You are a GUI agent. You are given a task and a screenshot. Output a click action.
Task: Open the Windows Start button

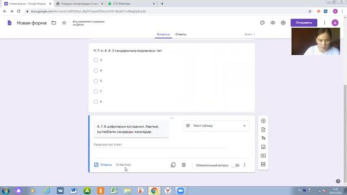(x=5, y=191)
